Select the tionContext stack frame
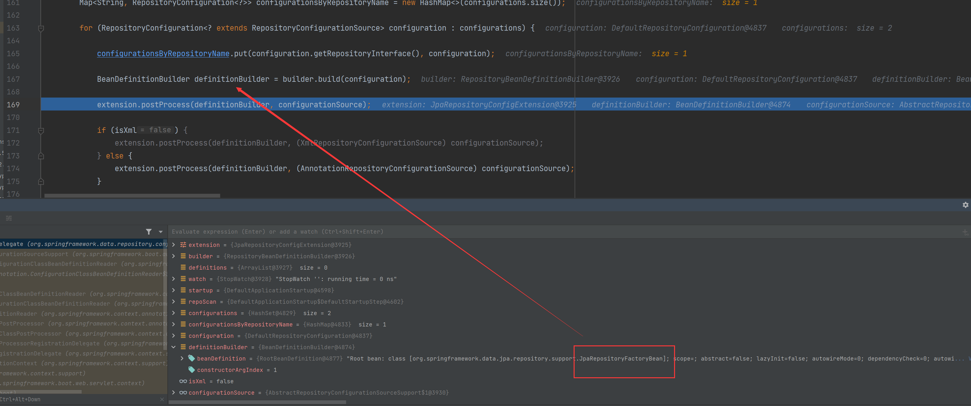Image resolution: width=971 pixels, height=406 pixels. point(83,363)
